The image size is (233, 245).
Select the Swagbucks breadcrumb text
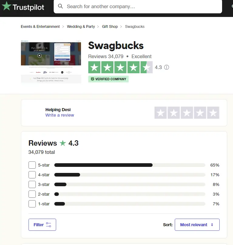point(135,27)
